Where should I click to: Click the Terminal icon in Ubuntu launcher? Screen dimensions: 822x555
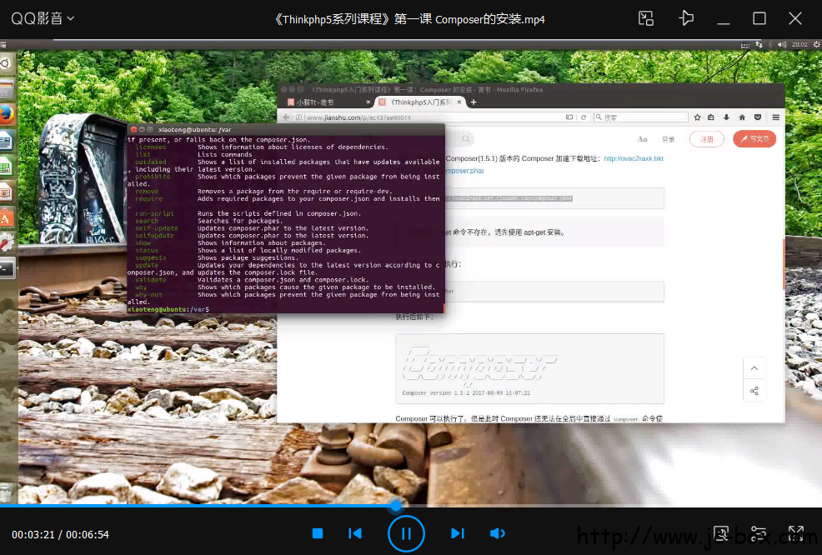(x=7, y=268)
